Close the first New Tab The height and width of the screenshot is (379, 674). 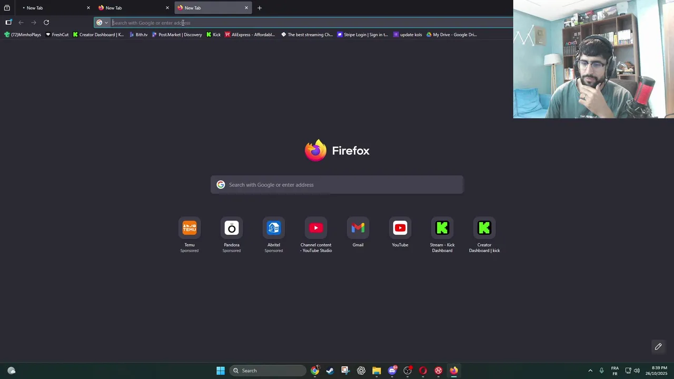88,8
